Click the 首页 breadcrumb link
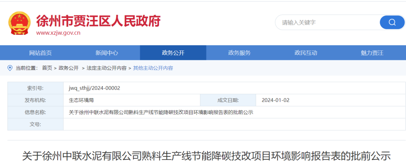Screen dimensions: 406x167 pyautogui.click(x=47, y=68)
